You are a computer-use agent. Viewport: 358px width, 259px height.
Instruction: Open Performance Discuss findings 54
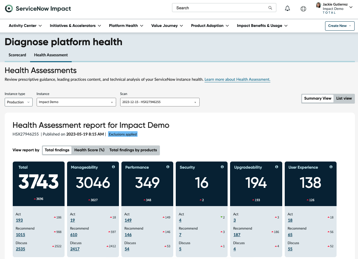point(127,249)
